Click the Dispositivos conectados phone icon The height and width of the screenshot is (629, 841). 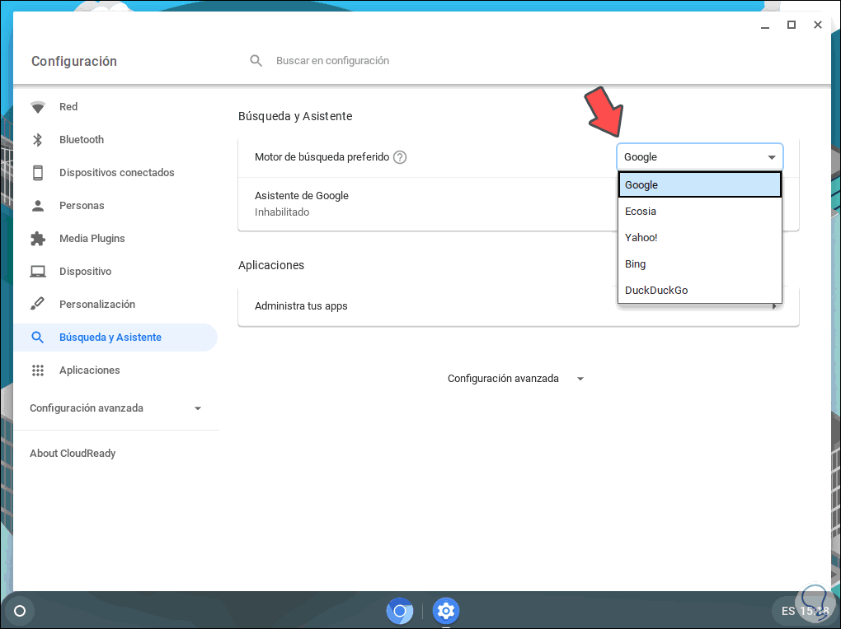tap(38, 173)
